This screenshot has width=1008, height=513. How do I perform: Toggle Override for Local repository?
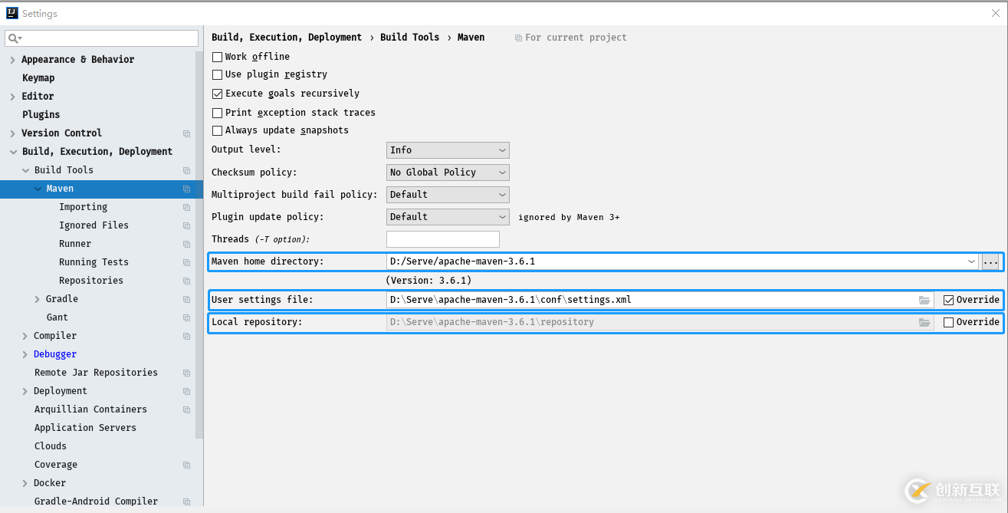click(x=948, y=322)
